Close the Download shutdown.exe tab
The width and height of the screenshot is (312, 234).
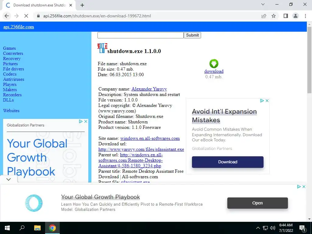(71, 5)
